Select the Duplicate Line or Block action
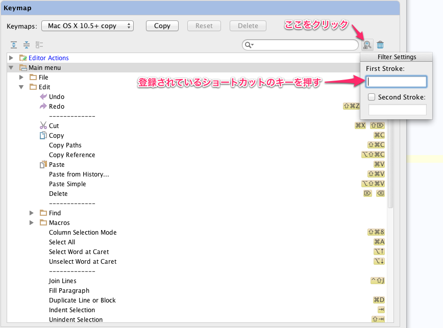The image size is (443, 328). [x=82, y=300]
